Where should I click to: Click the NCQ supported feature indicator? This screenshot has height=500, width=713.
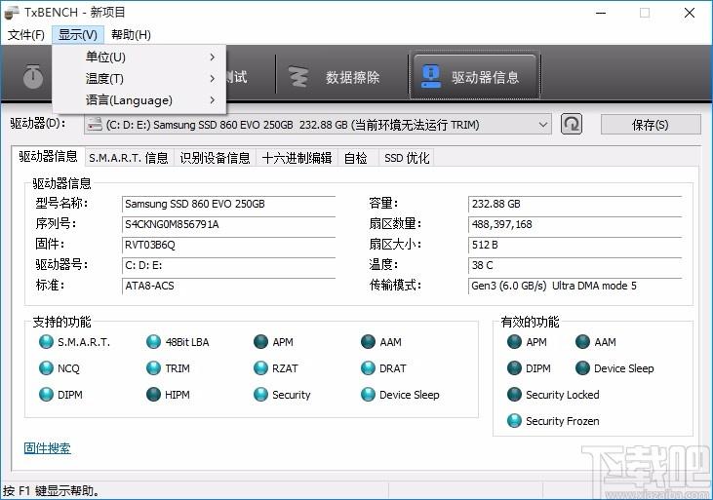click(46, 368)
